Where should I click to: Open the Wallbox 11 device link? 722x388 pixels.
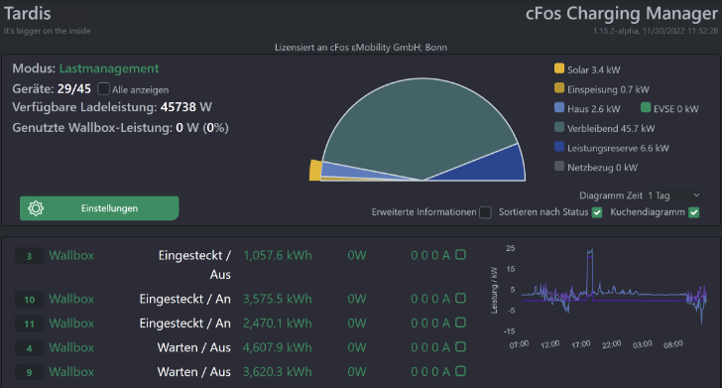(71, 323)
